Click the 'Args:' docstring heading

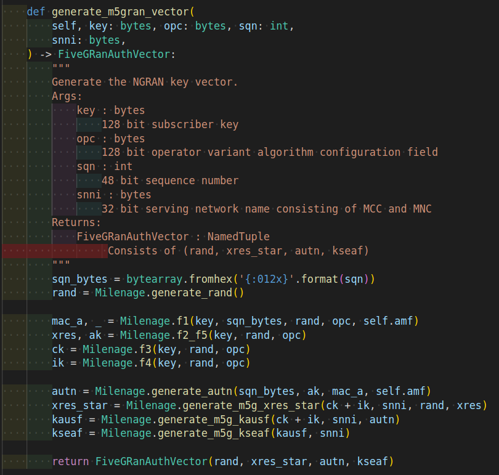coord(67,96)
